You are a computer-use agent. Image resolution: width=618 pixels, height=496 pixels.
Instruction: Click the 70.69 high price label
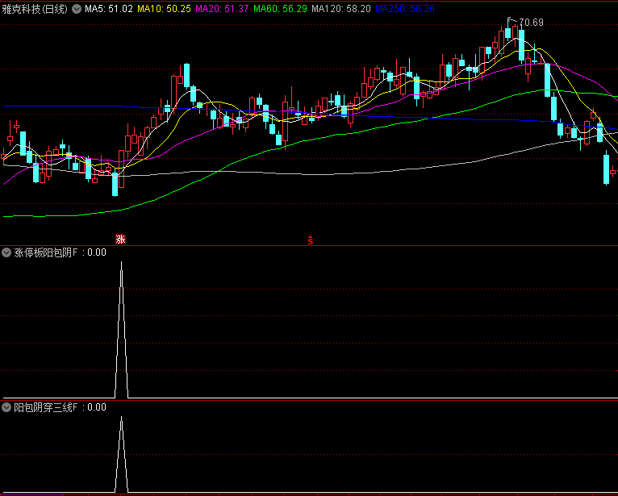(x=530, y=23)
